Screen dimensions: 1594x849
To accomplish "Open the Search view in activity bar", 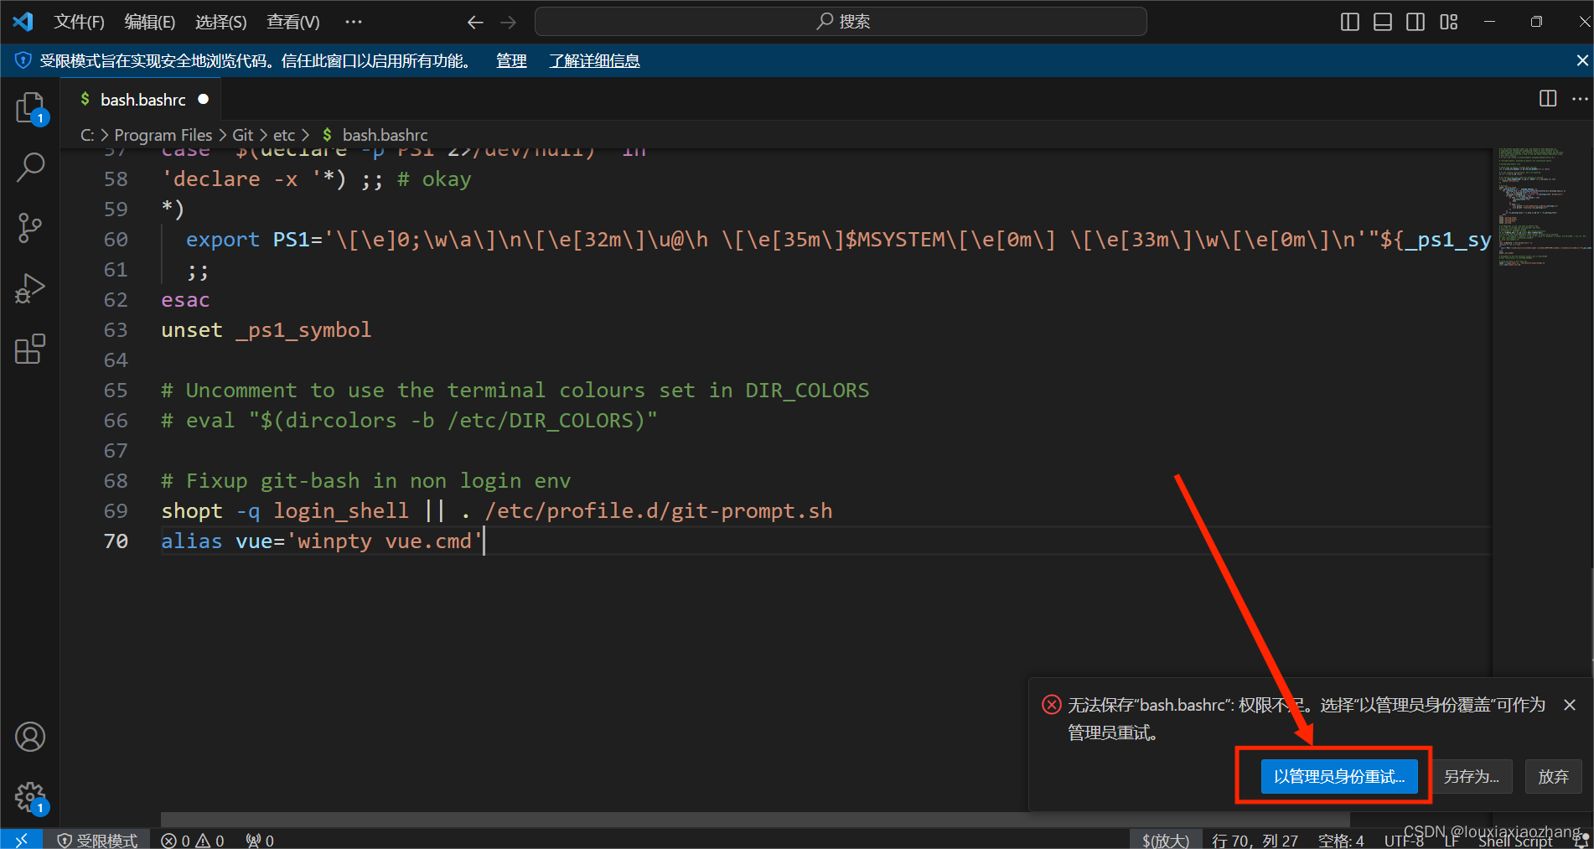I will pyautogui.click(x=30, y=167).
